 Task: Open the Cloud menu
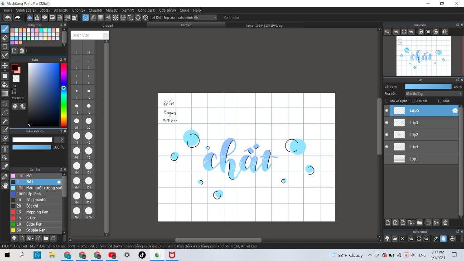click(184, 10)
